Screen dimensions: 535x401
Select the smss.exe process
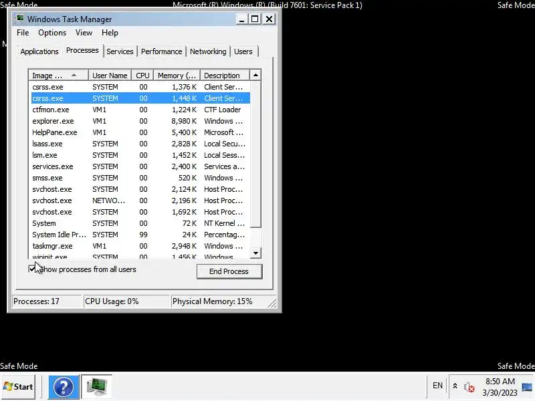140,178
